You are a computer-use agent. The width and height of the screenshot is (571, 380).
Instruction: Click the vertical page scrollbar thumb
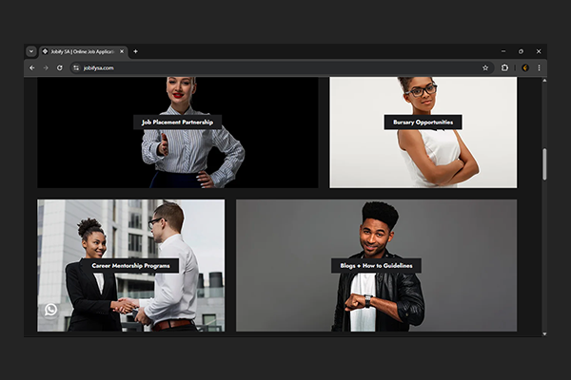pos(544,163)
